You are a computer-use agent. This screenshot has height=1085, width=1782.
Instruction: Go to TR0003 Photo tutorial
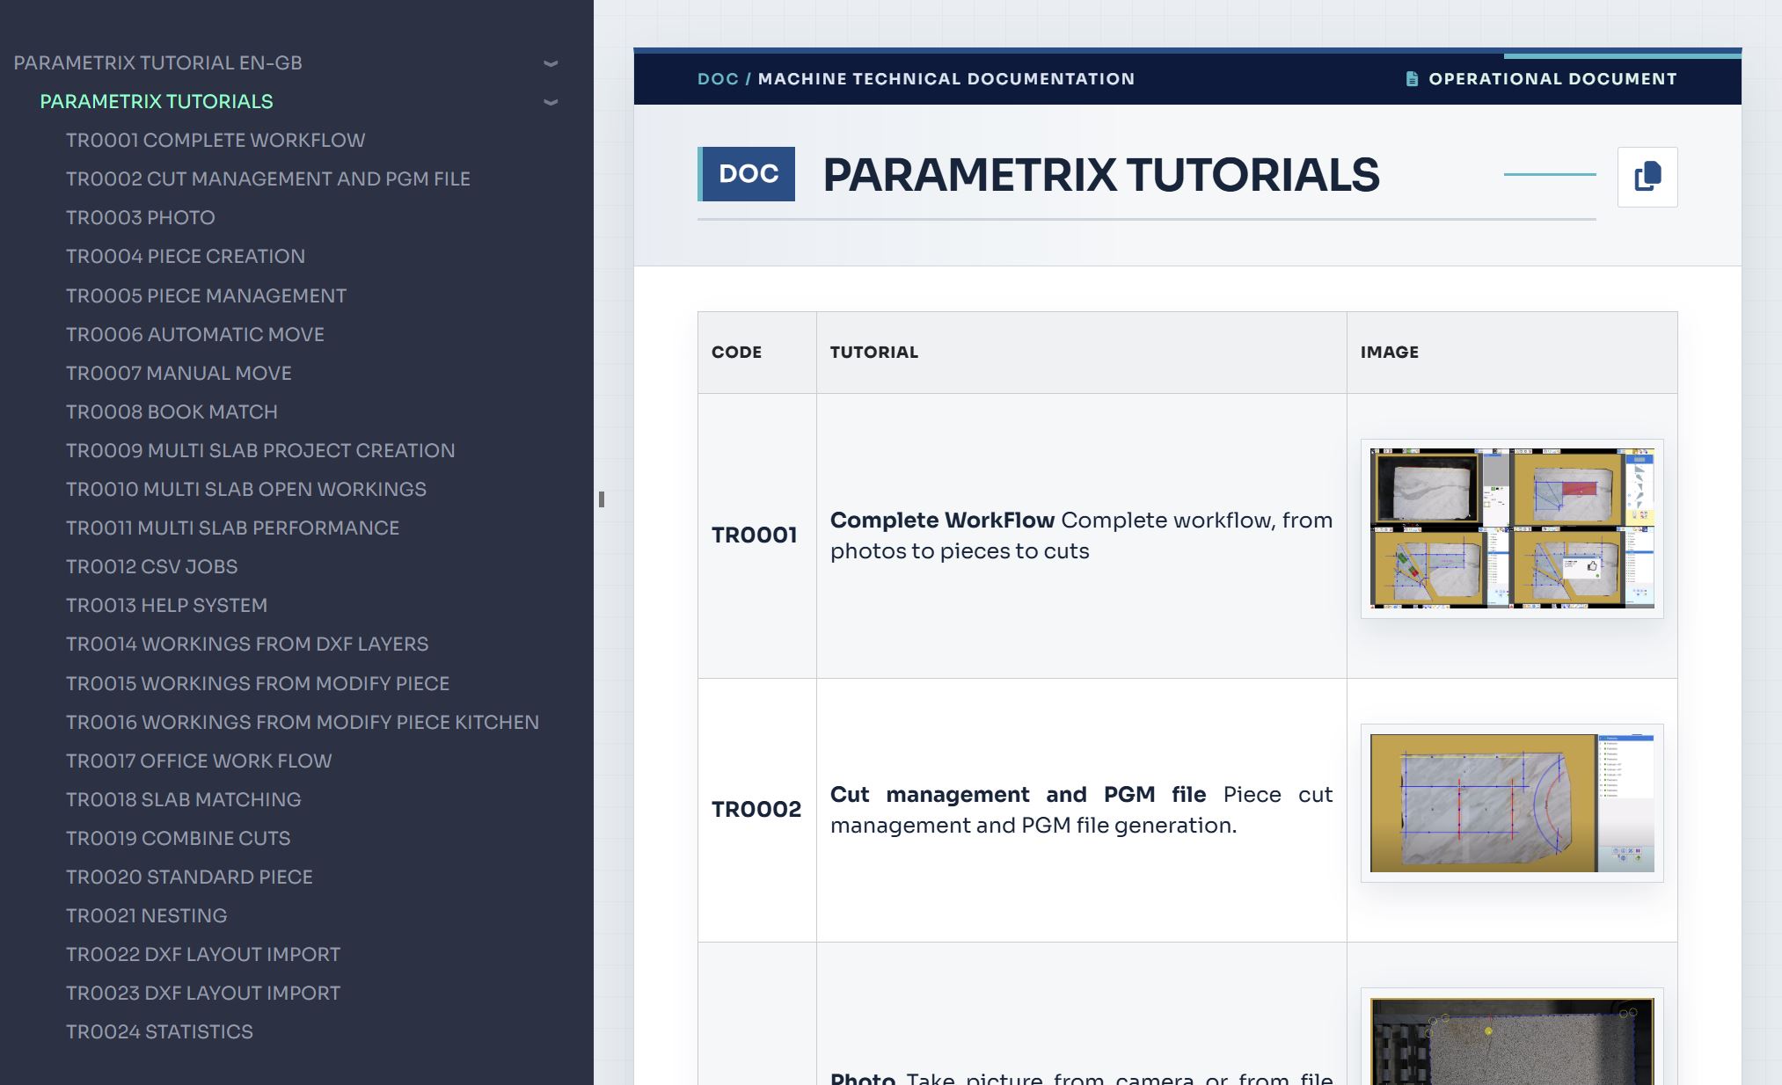pos(141,218)
